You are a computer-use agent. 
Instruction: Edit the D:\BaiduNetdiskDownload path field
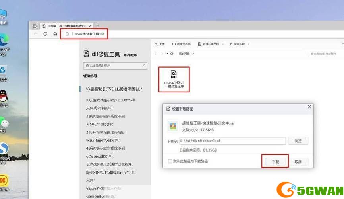coord(232,141)
